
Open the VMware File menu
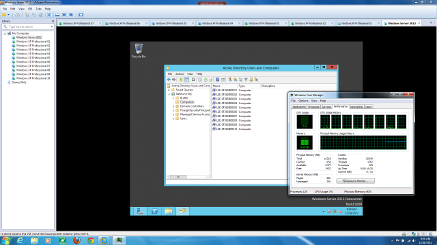tap(5, 9)
